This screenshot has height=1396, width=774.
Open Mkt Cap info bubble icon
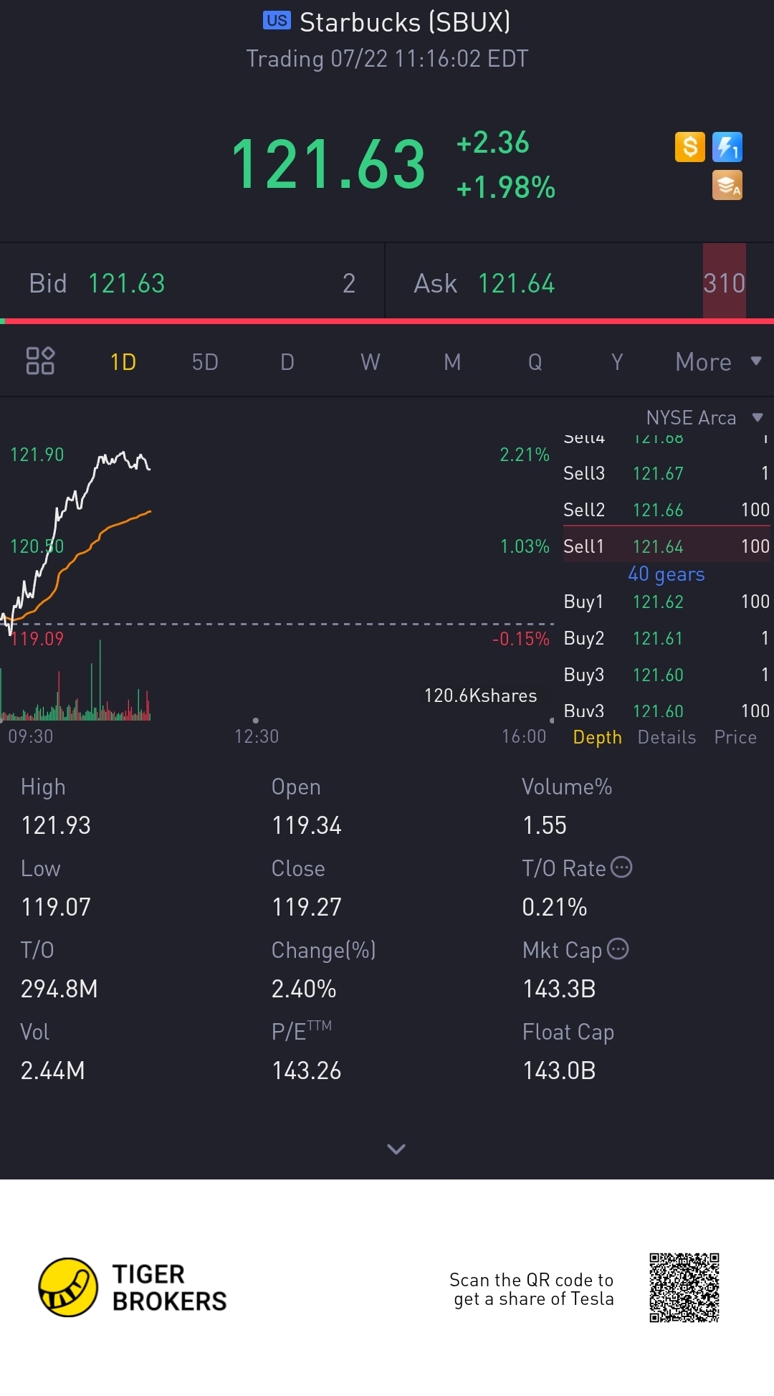(x=618, y=949)
